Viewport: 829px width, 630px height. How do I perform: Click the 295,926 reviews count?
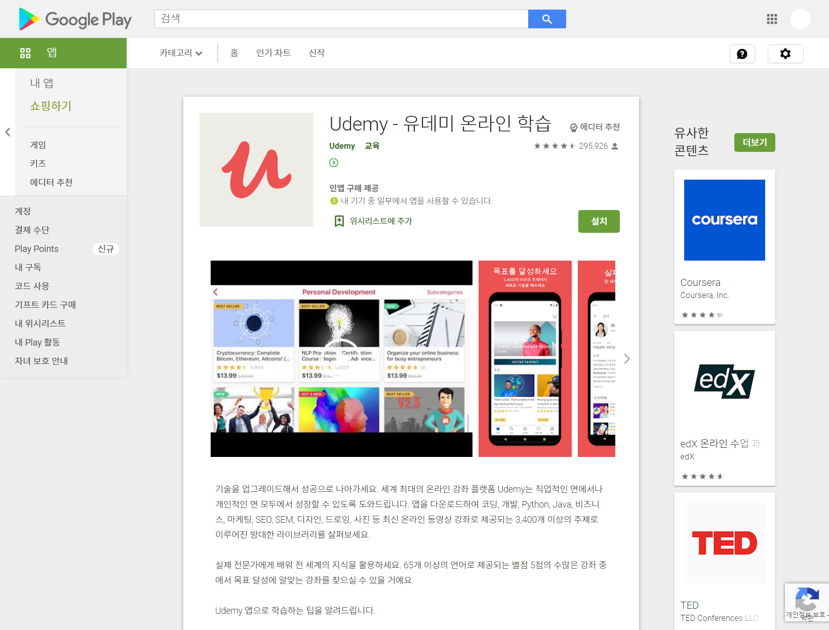(594, 146)
